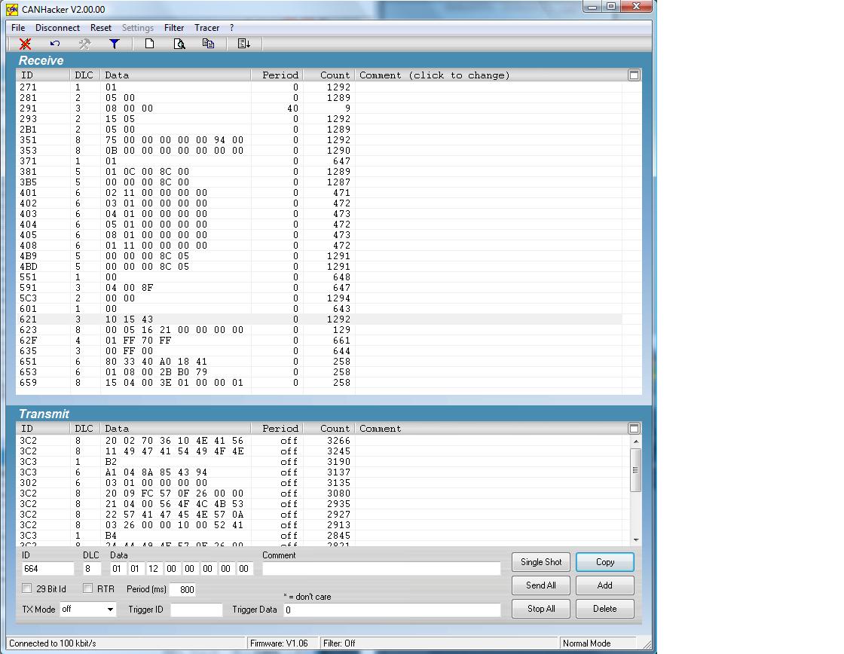Click the Add button
Screen dimensions: 844x654
tap(605, 585)
